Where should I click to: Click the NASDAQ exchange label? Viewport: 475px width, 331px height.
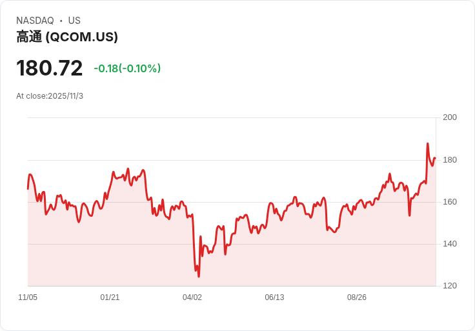click(x=35, y=21)
